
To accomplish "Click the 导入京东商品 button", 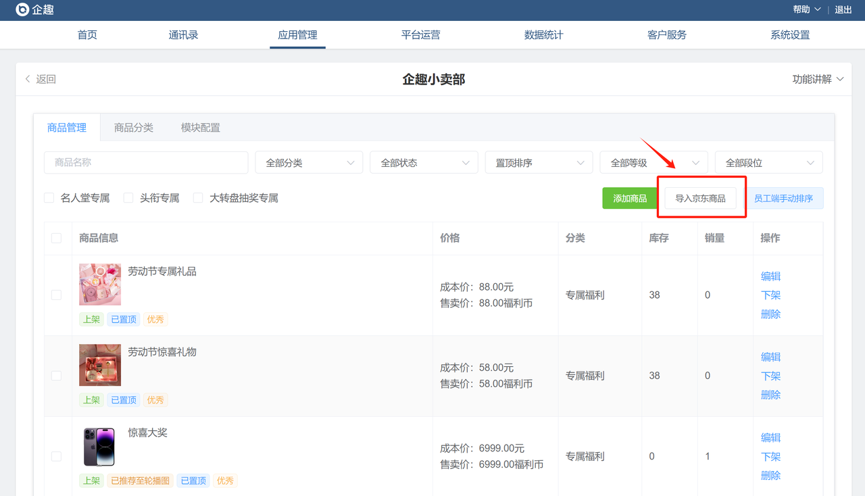I will click(700, 198).
